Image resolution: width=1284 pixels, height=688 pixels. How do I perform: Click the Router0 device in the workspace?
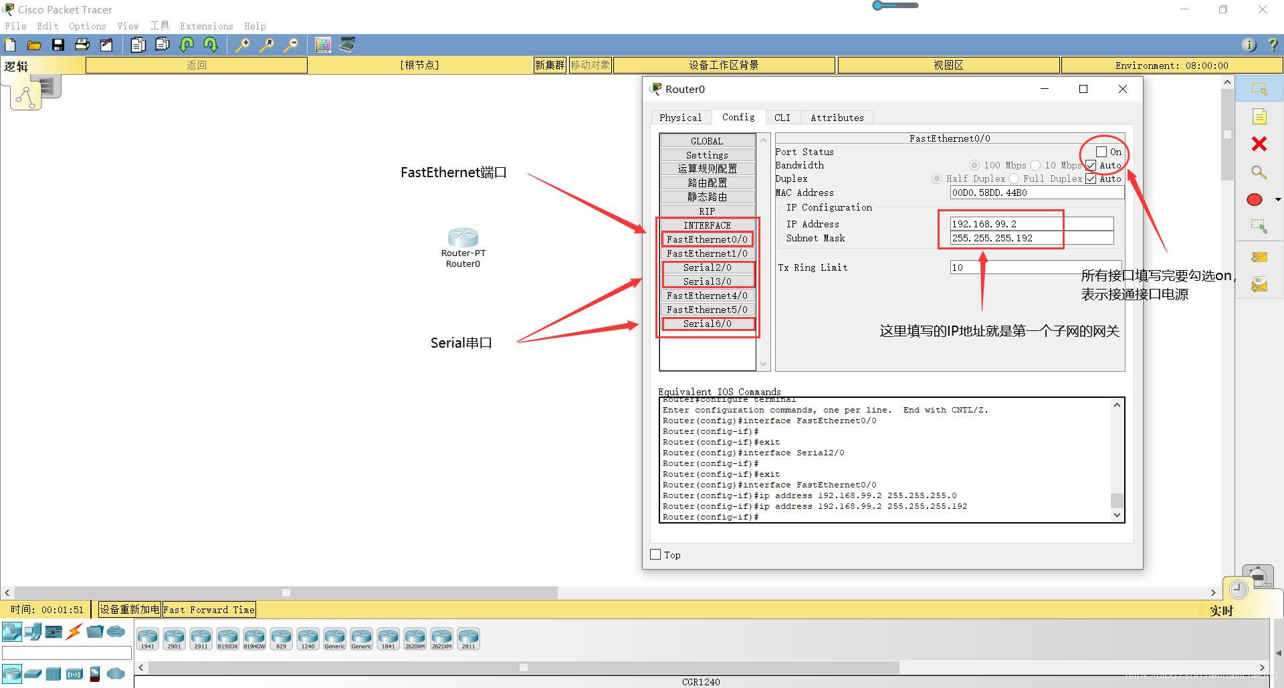(463, 237)
